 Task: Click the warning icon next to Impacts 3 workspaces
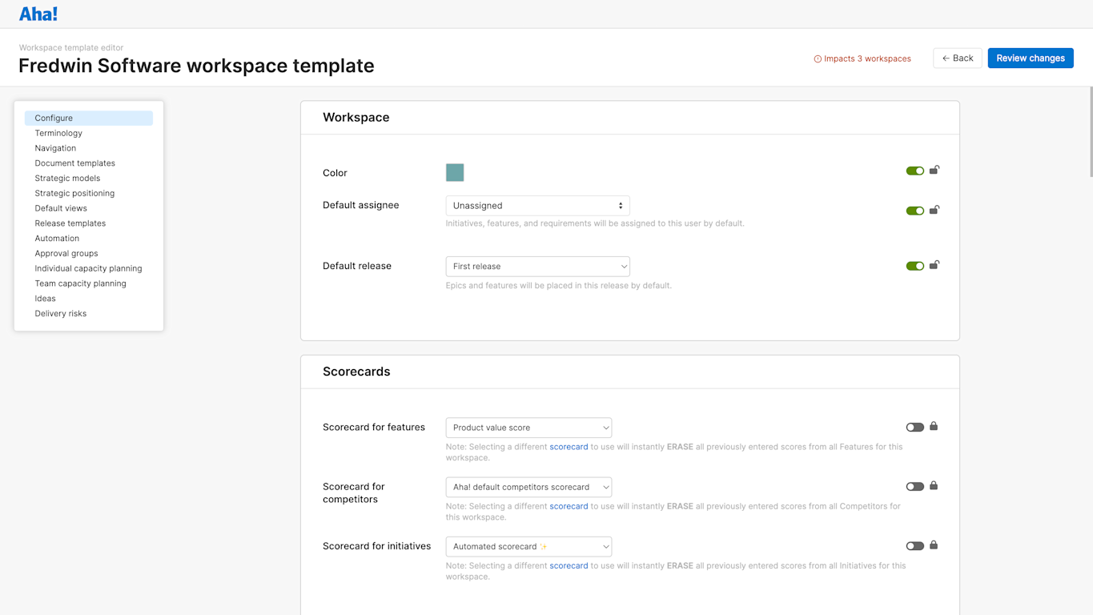pos(818,58)
